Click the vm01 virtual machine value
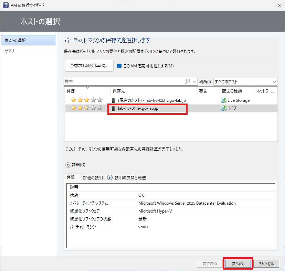The image size is (285, 271). tap(143, 227)
